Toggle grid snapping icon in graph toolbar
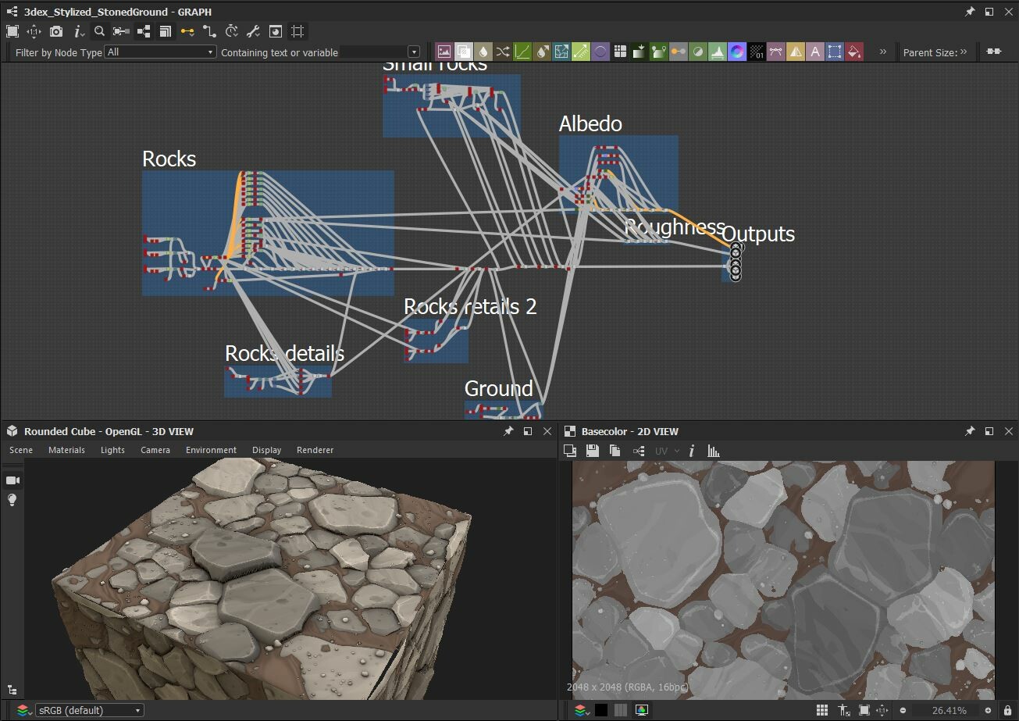 (296, 32)
